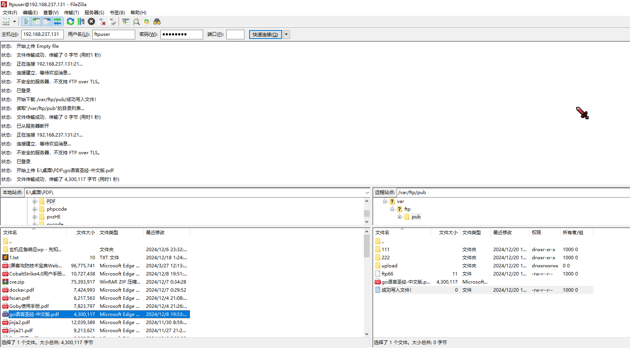630x348 pixels.
Task: Open the 书签(B) menu
Action: [x=117, y=12]
